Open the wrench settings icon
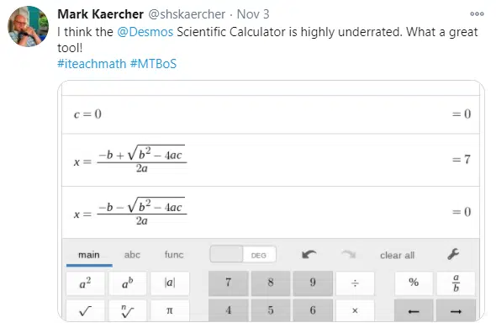Screen dimensions: 496x328 click(x=453, y=255)
